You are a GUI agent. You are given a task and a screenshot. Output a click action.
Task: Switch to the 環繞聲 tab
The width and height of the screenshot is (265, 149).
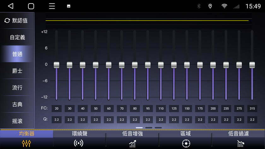(79, 134)
